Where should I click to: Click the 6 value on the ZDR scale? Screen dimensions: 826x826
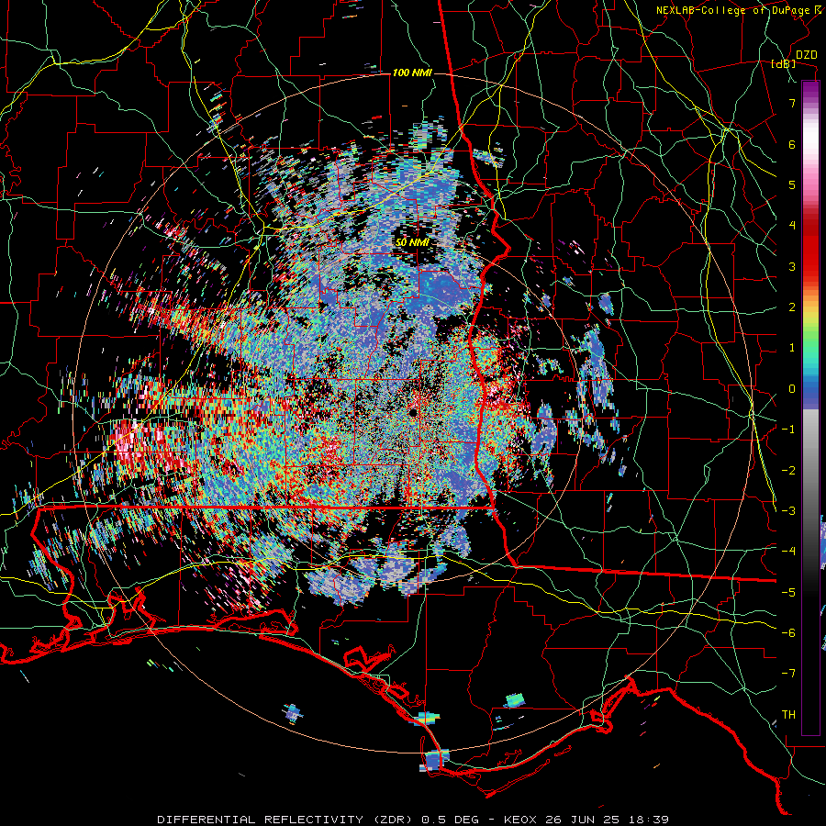click(x=792, y=144)
